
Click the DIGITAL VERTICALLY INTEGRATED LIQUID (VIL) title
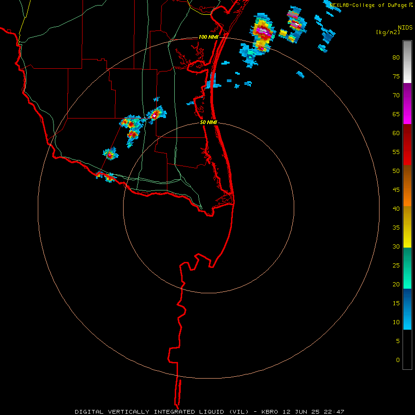(x=161, y=412)
